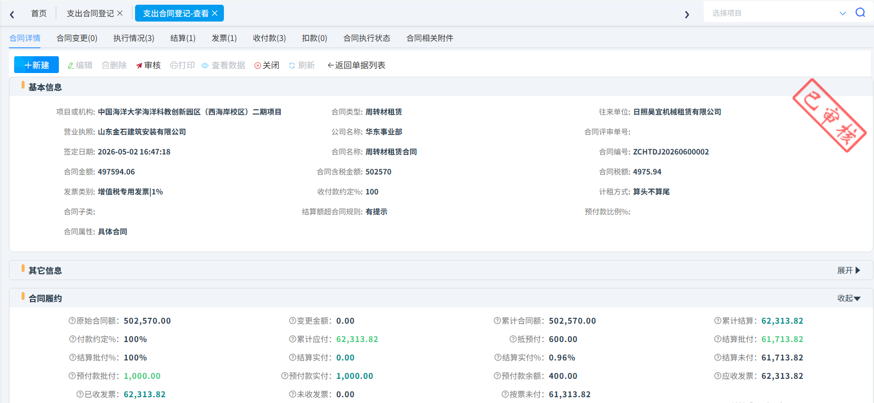Switch to the 扣款(0) tab
The height and width of the screenshot is (403, 874).
[314, 38]
